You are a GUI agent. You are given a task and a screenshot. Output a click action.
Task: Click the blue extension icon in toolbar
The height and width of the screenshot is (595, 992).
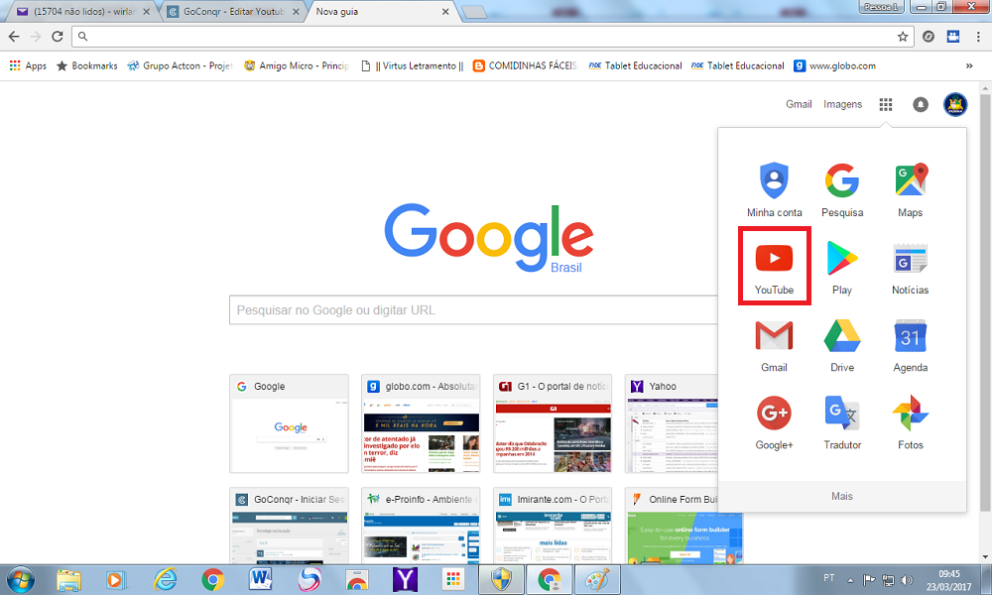coord(953,37)
